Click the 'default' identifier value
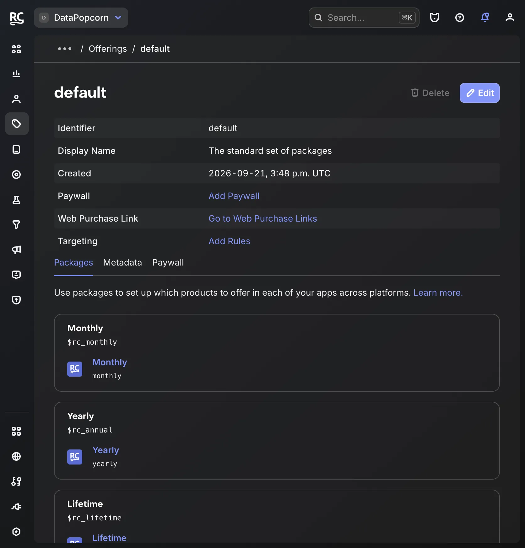Screen dimensions: 525x548 coord(223,128)
